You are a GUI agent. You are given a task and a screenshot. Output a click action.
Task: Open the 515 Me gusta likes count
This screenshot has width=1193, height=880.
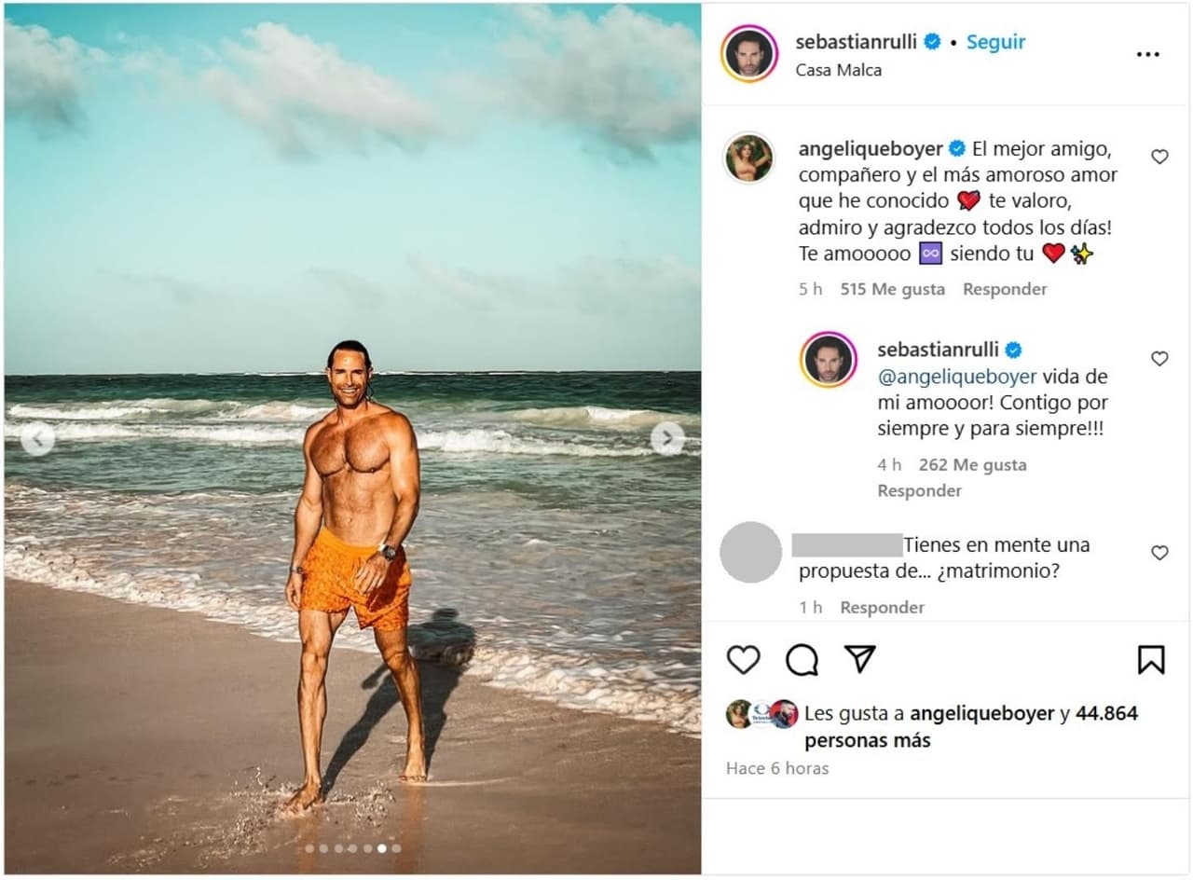(x=892, y=289)
